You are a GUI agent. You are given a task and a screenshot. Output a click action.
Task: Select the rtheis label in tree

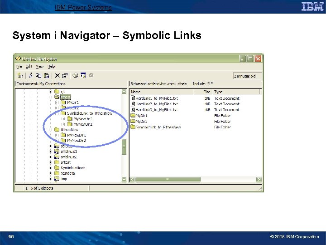66,97
